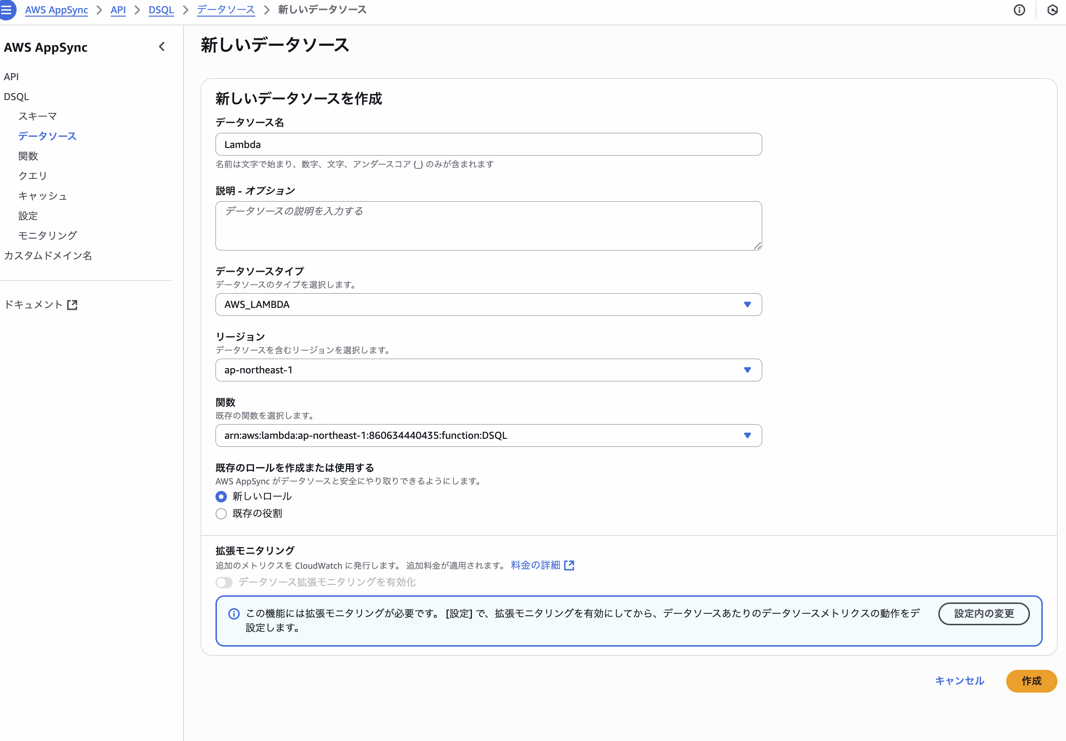
Task: Click the hexagon settings icon at top right
Action: (x=1052, y=10)
